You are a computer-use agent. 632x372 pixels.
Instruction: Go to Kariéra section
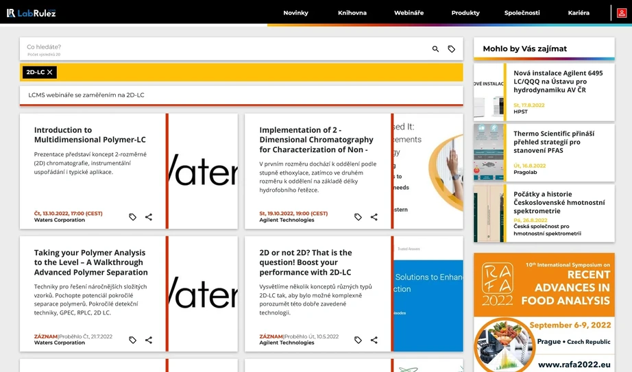point(579,13)
